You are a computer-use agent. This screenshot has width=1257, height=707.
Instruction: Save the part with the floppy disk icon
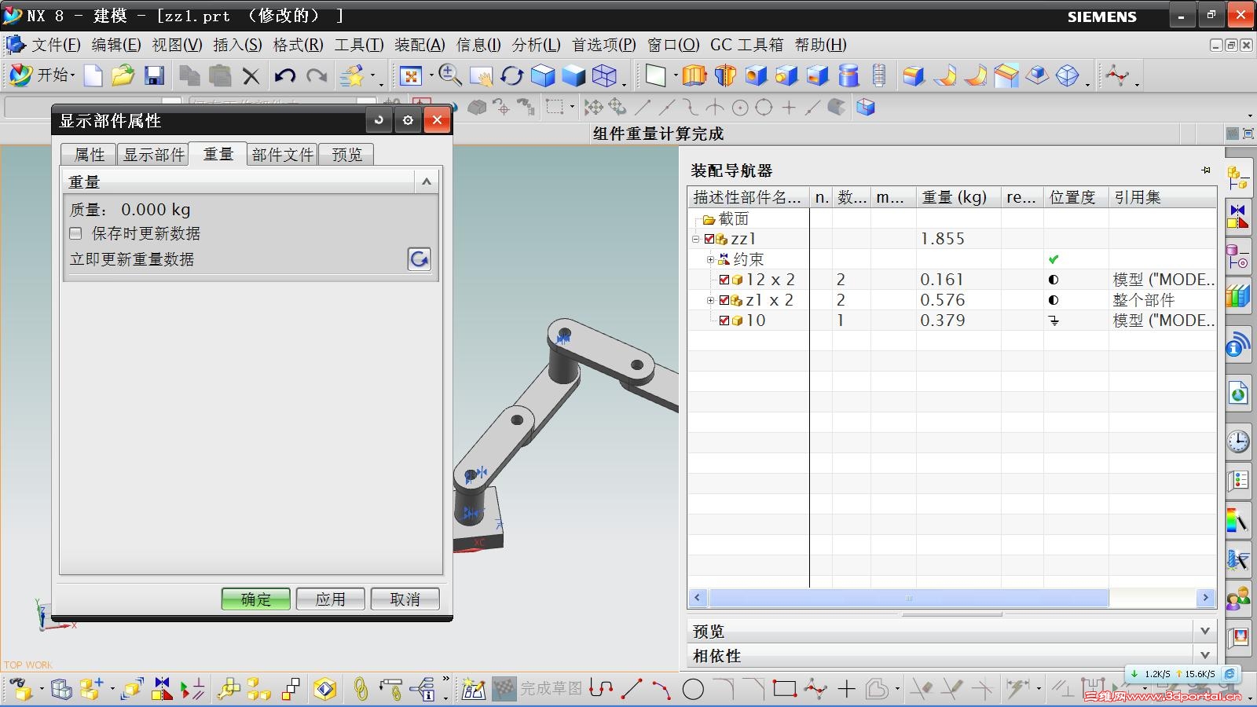click(x=154, y=75)
